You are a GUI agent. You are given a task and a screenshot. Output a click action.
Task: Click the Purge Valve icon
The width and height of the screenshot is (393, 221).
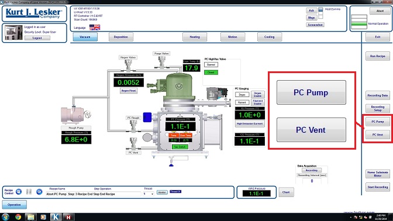tap(161, 62)
